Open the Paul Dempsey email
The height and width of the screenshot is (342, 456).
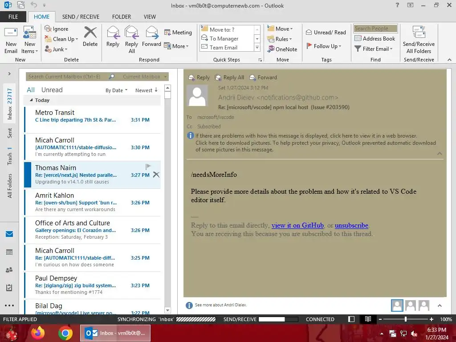[x=93, y=285]
